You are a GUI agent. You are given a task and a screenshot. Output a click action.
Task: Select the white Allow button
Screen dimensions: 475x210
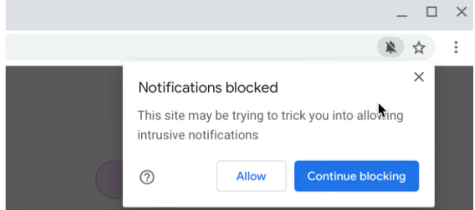click(x=251, y=176)
